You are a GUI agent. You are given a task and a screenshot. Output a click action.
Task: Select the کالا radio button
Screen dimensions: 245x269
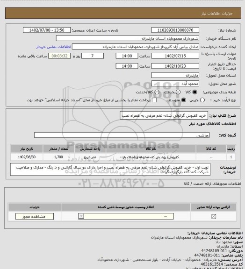click(x=195, y=92)
